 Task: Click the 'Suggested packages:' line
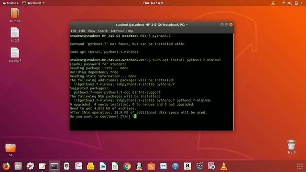coord(89,88)
